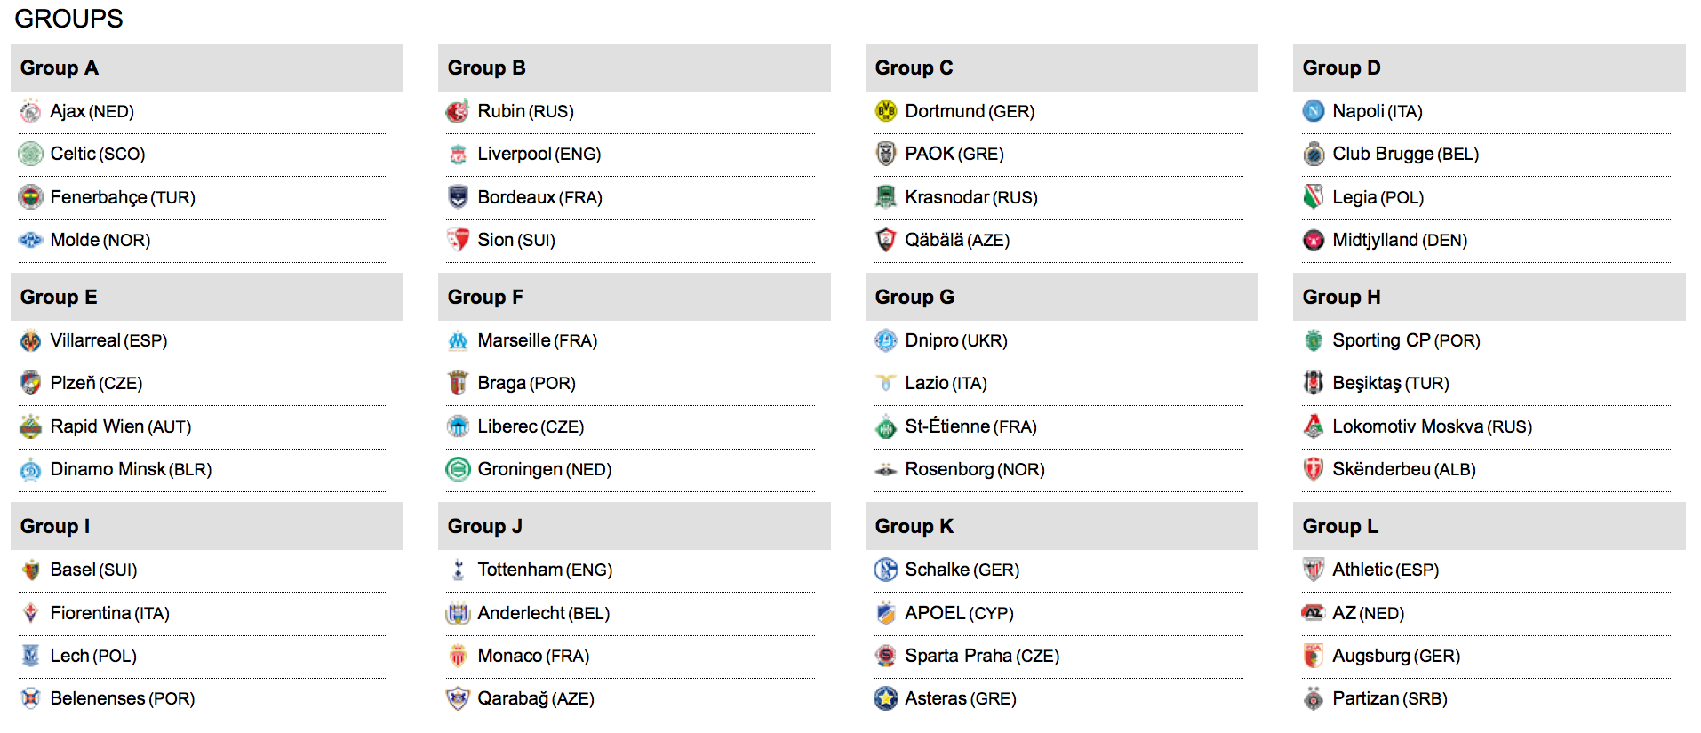Click the Tottenham cockerel crest
1701x733 pixels.
point(459,570)
